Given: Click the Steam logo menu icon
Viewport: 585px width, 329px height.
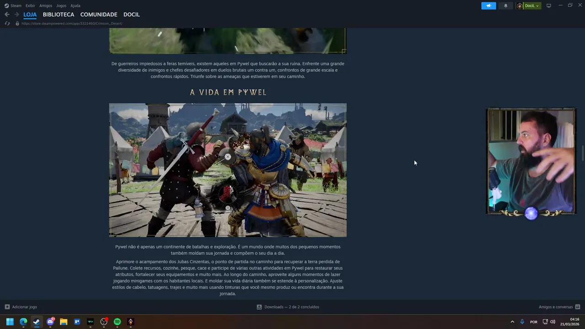Looking at the screenshot, I should (6, 5).
